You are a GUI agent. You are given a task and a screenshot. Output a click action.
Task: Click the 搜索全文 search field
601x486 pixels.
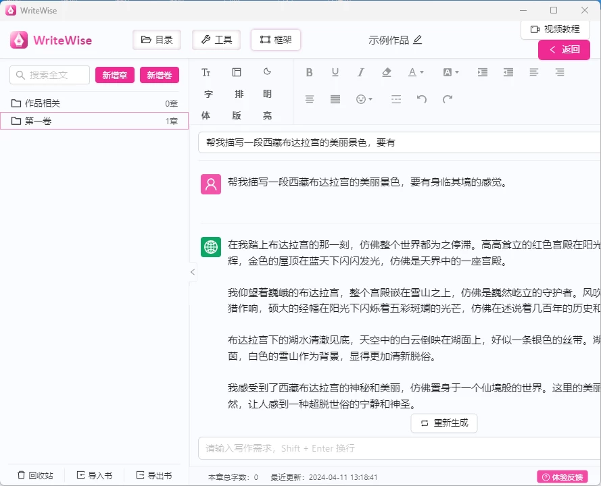tap(49, 75)
